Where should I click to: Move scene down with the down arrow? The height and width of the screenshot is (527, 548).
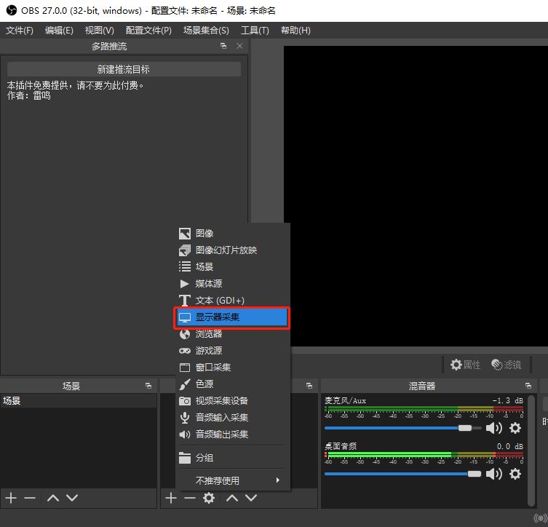(x=72, y=498)
